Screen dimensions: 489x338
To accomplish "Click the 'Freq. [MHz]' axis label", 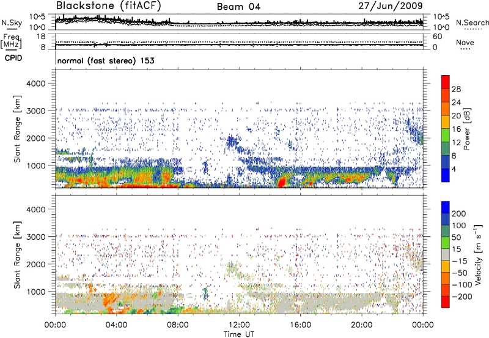I will point(11,41).
